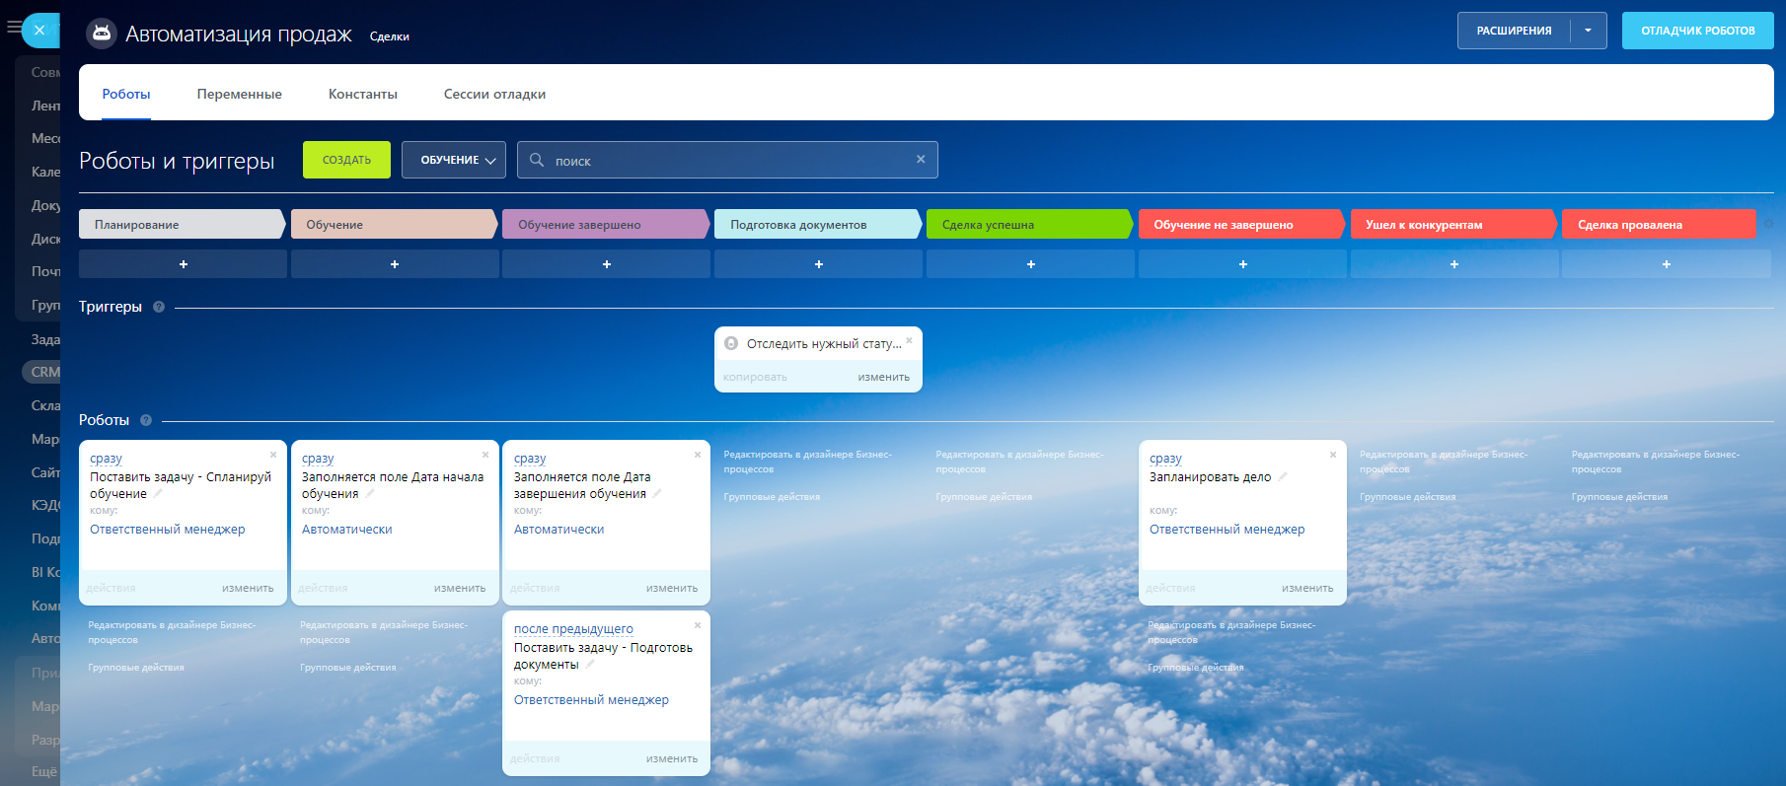Delete the Подготовь документы robot card
Image resolution: width=1786 pixels, height=786 pixels.
click(698, 625)
